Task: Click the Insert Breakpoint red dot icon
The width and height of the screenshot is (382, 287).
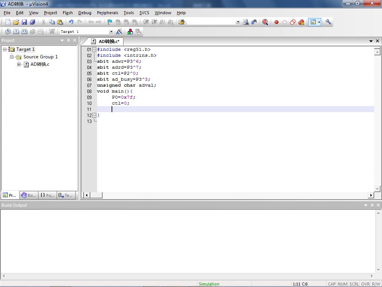Action: point(276,22)
